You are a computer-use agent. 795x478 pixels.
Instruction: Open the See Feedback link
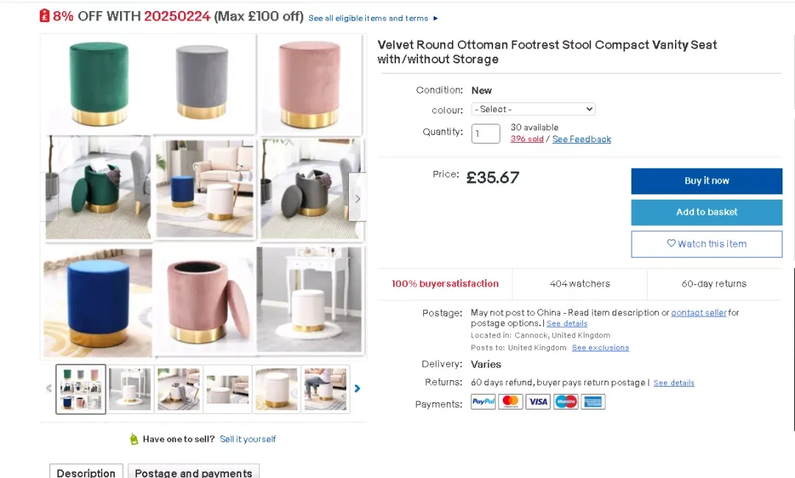point(582,139)
